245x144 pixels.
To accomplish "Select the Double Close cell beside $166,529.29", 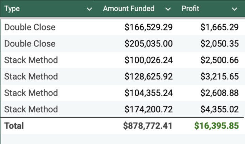I will tap(30, 27).
